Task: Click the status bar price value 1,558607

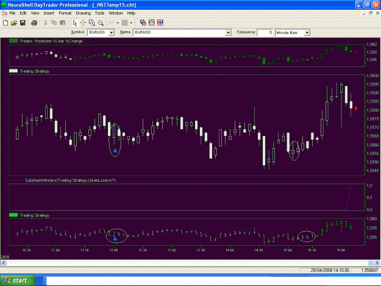Action: click(x=369, y=270)
